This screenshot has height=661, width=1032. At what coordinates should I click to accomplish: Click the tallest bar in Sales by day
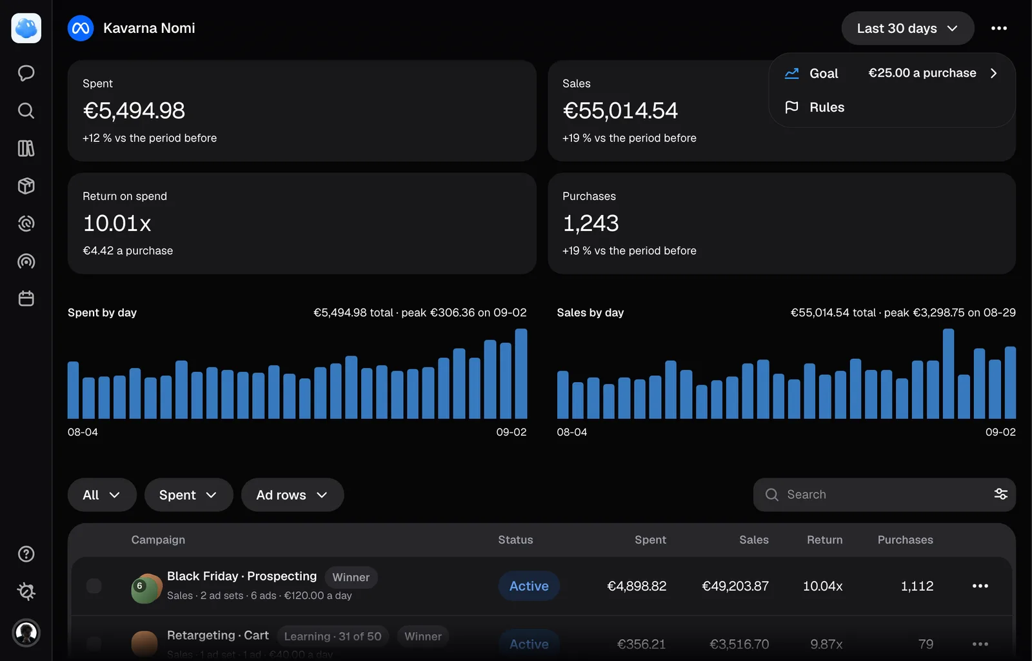(948, 374)
